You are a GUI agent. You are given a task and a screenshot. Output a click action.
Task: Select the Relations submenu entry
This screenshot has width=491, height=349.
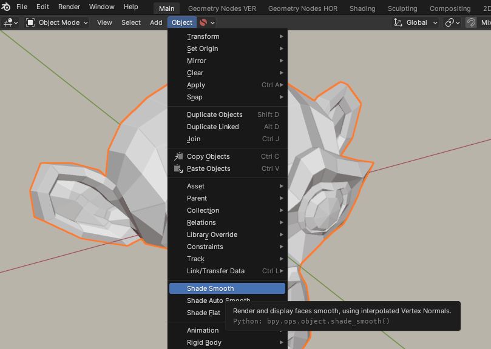228,222
